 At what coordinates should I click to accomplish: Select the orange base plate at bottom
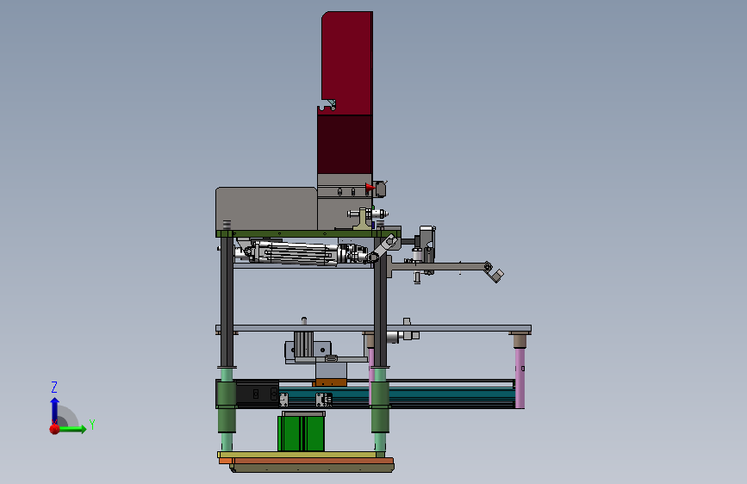307,461
